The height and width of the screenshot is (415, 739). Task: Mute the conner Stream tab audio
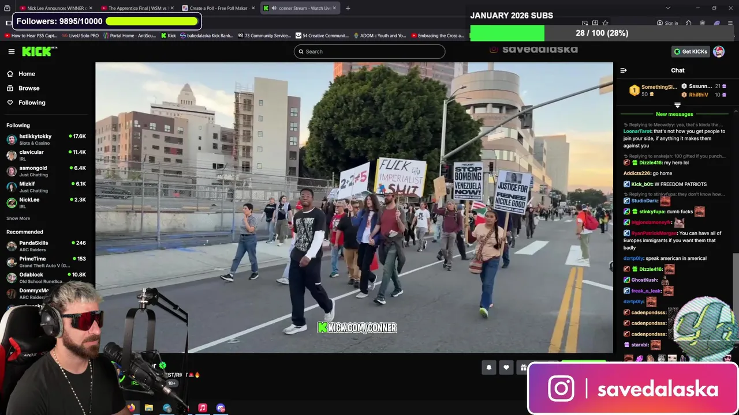274,8
